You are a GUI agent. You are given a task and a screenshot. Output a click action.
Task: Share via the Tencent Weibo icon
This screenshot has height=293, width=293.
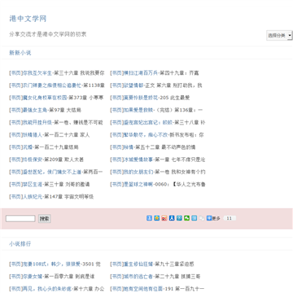click(179, 218)
